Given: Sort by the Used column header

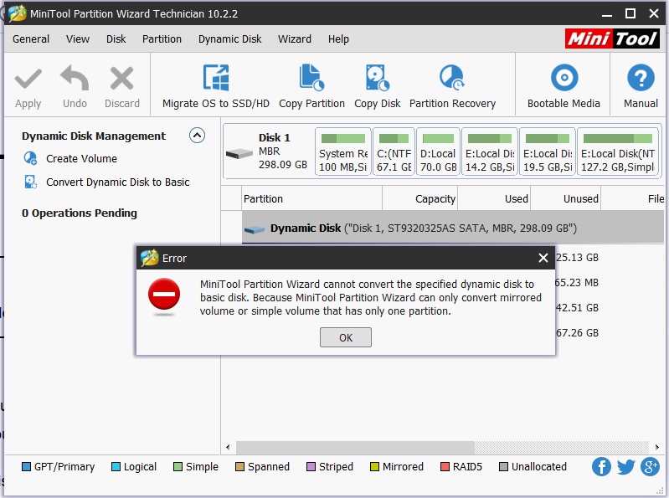Looking at the screenshot, I should (x=494, y=198).
